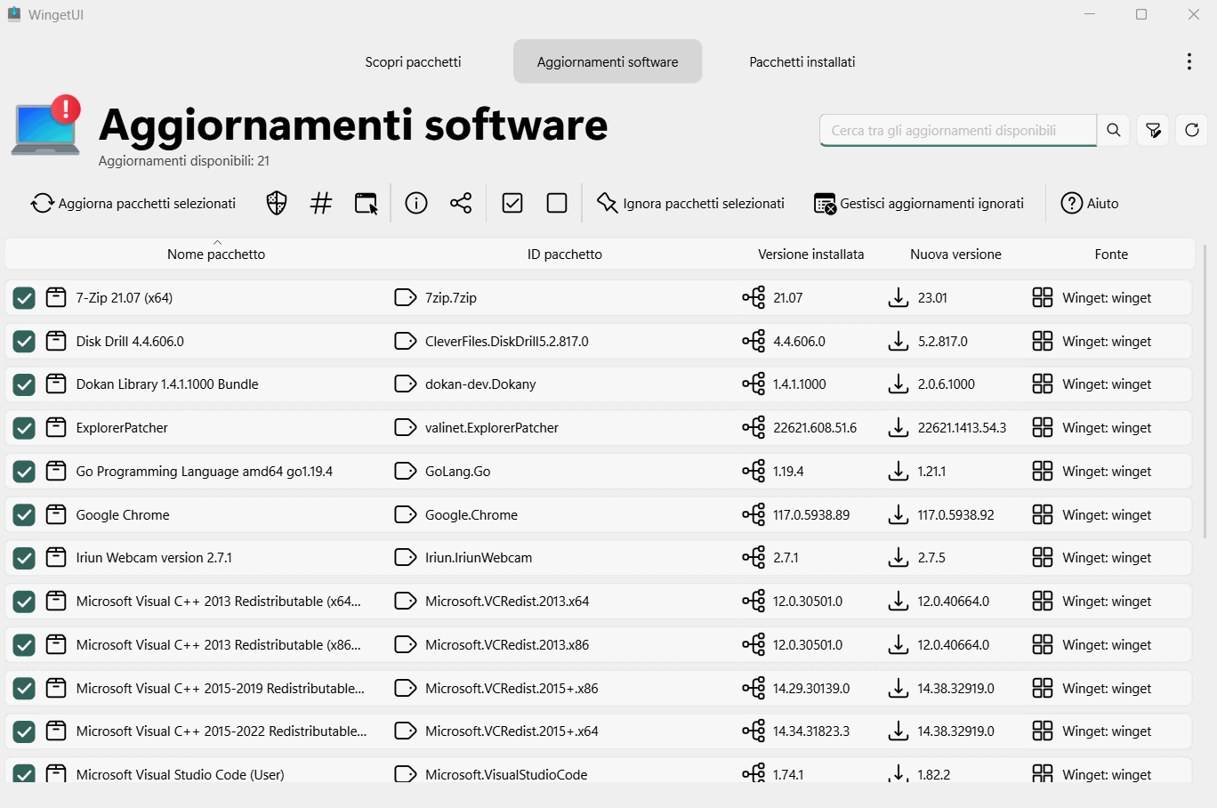The width and height of the screenshot is (1217, 808).
Task: Click the search magnifier icon
Action: click(1114, 130)
